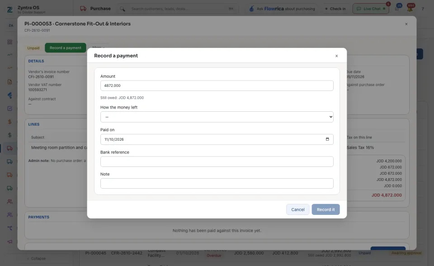Open the Live Chat button
Screen dimensions: 434x266
click(x=371, y=9)
